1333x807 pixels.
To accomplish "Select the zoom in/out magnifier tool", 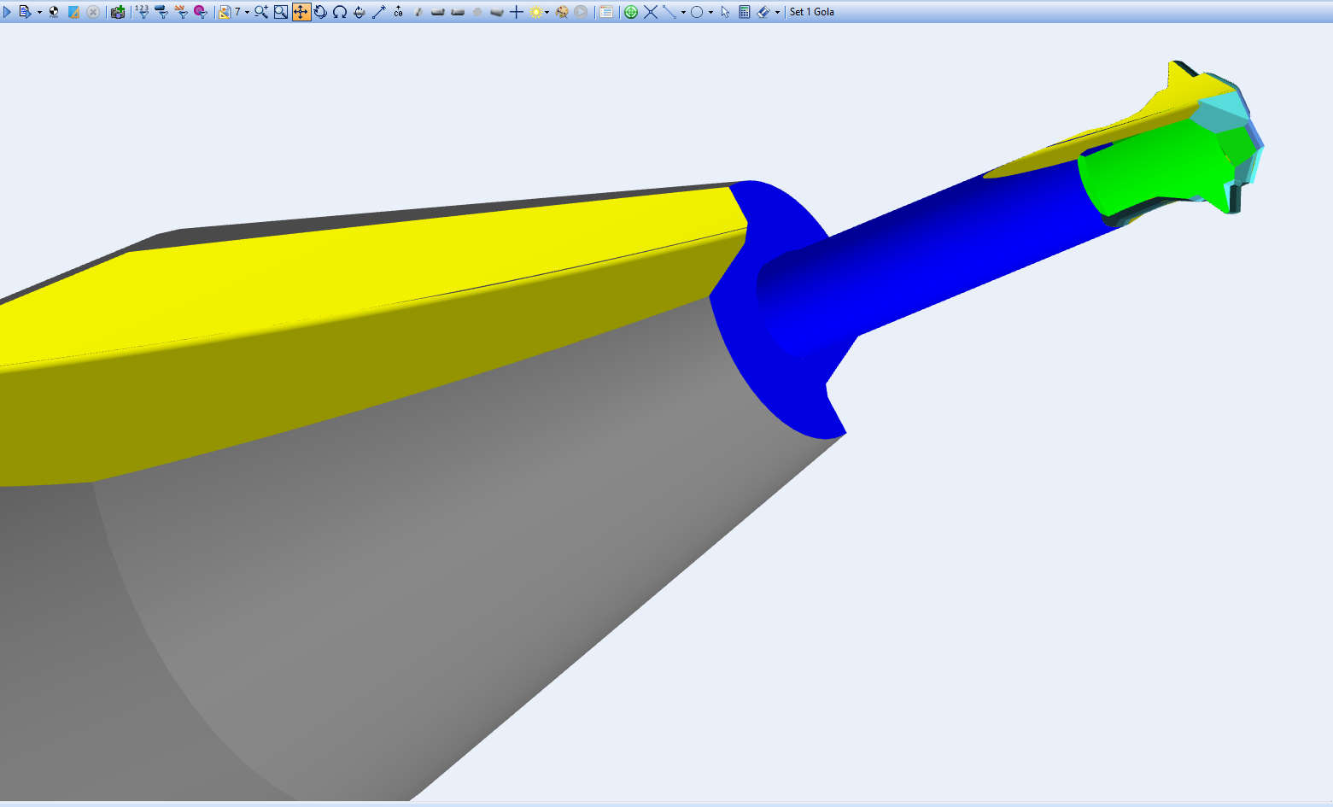I will (x=261, y=12).
